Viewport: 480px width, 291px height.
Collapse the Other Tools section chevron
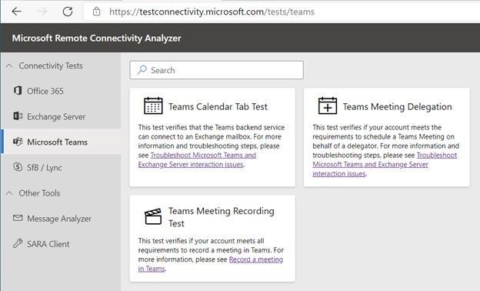(9, 193)
